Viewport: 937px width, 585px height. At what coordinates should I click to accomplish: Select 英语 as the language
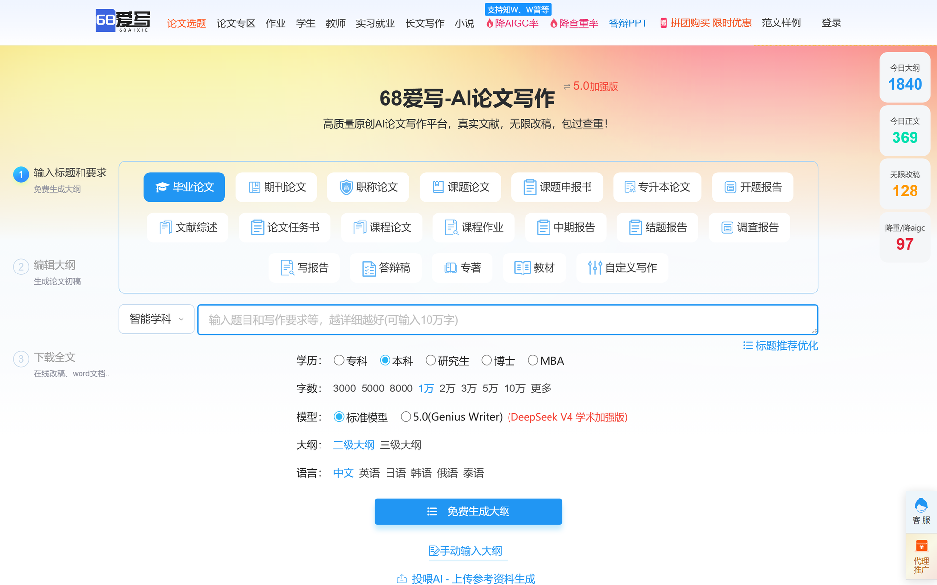(x=369, y=473)
